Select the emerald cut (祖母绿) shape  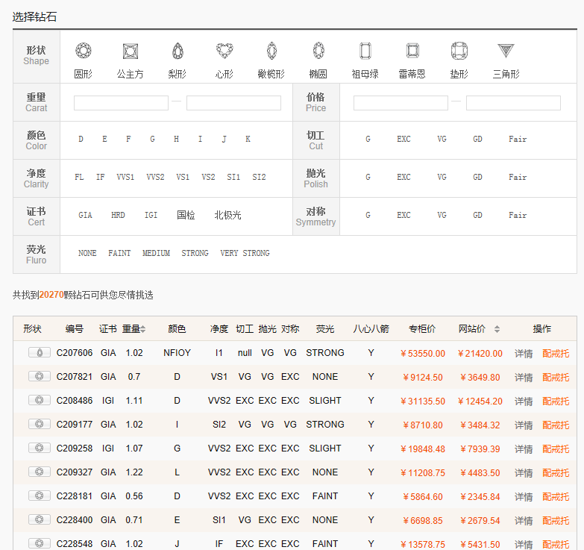[x=365, y=51]
